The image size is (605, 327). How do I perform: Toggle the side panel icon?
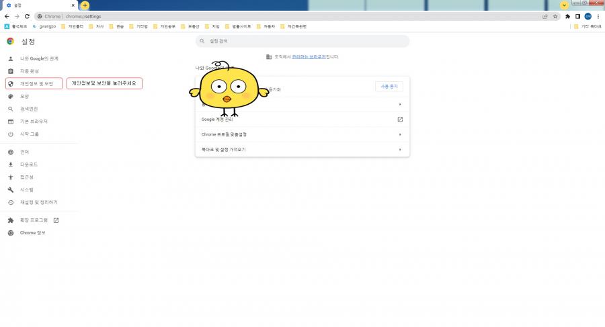click(577, 16)
